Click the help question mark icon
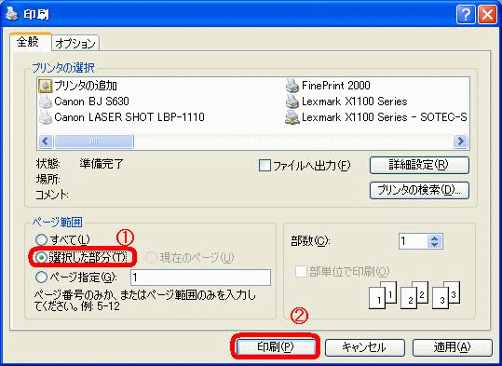Viewport: 502px width, 366px height. 466,15
